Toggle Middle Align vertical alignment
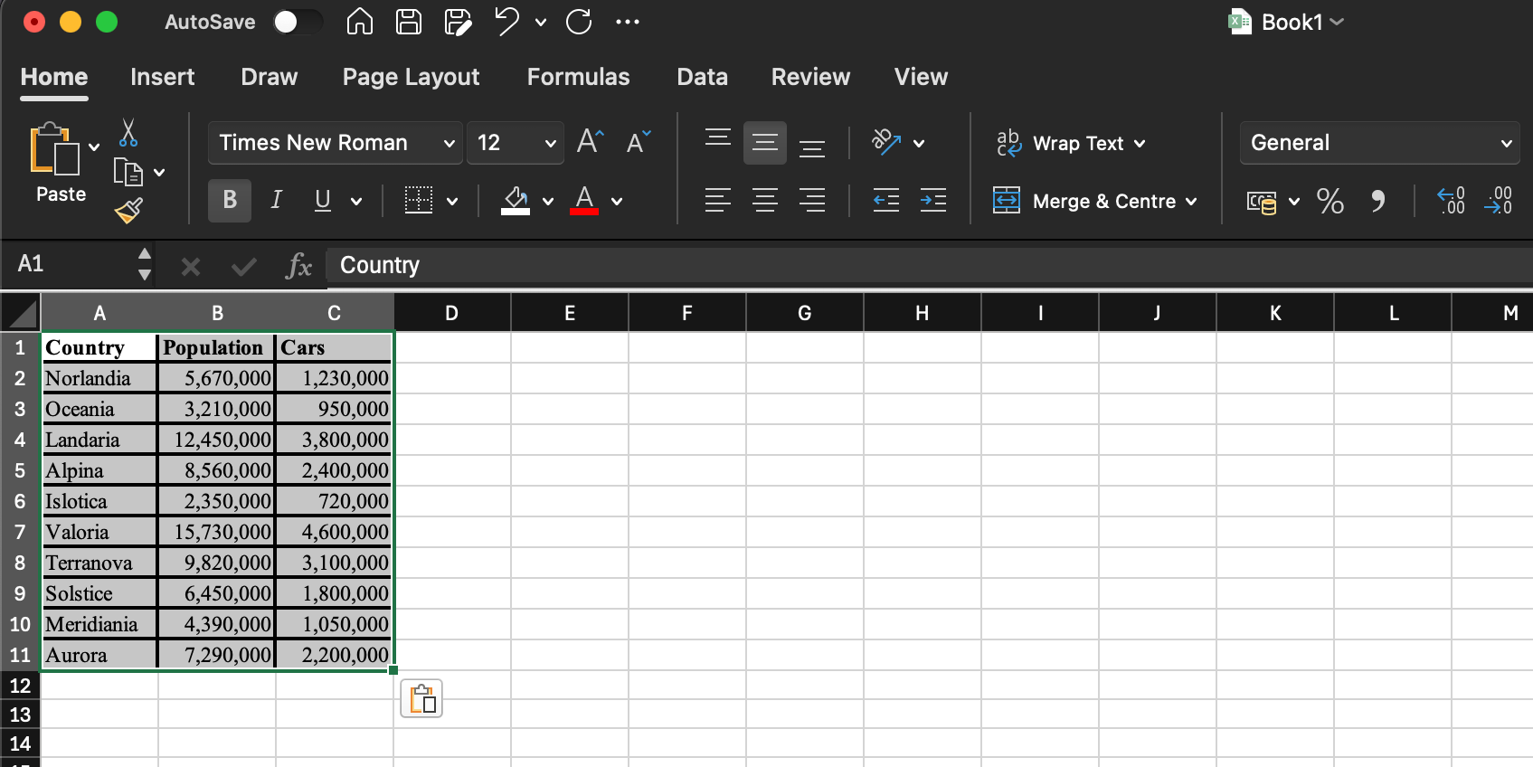Viewport: 1533px width, 767px height. (765, 143)
